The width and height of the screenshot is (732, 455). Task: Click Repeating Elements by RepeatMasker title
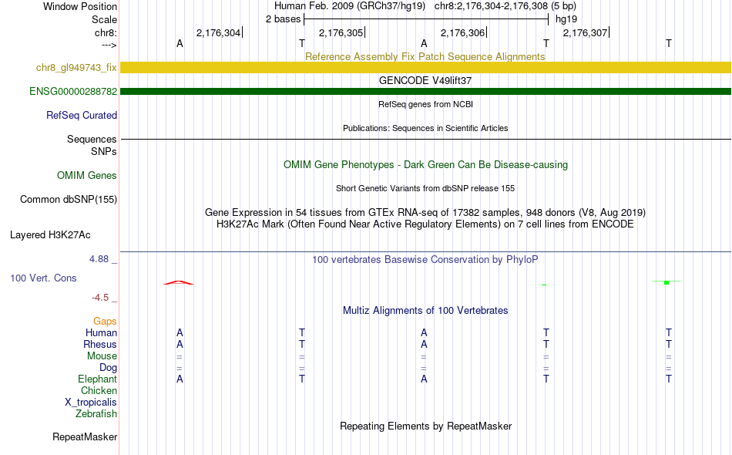pyautogui.click(x=425, y=426)
